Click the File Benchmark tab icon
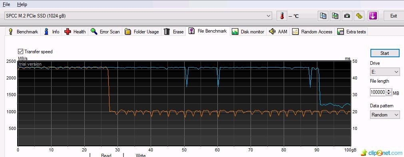The image size is (404, 157). click(192, 31)
